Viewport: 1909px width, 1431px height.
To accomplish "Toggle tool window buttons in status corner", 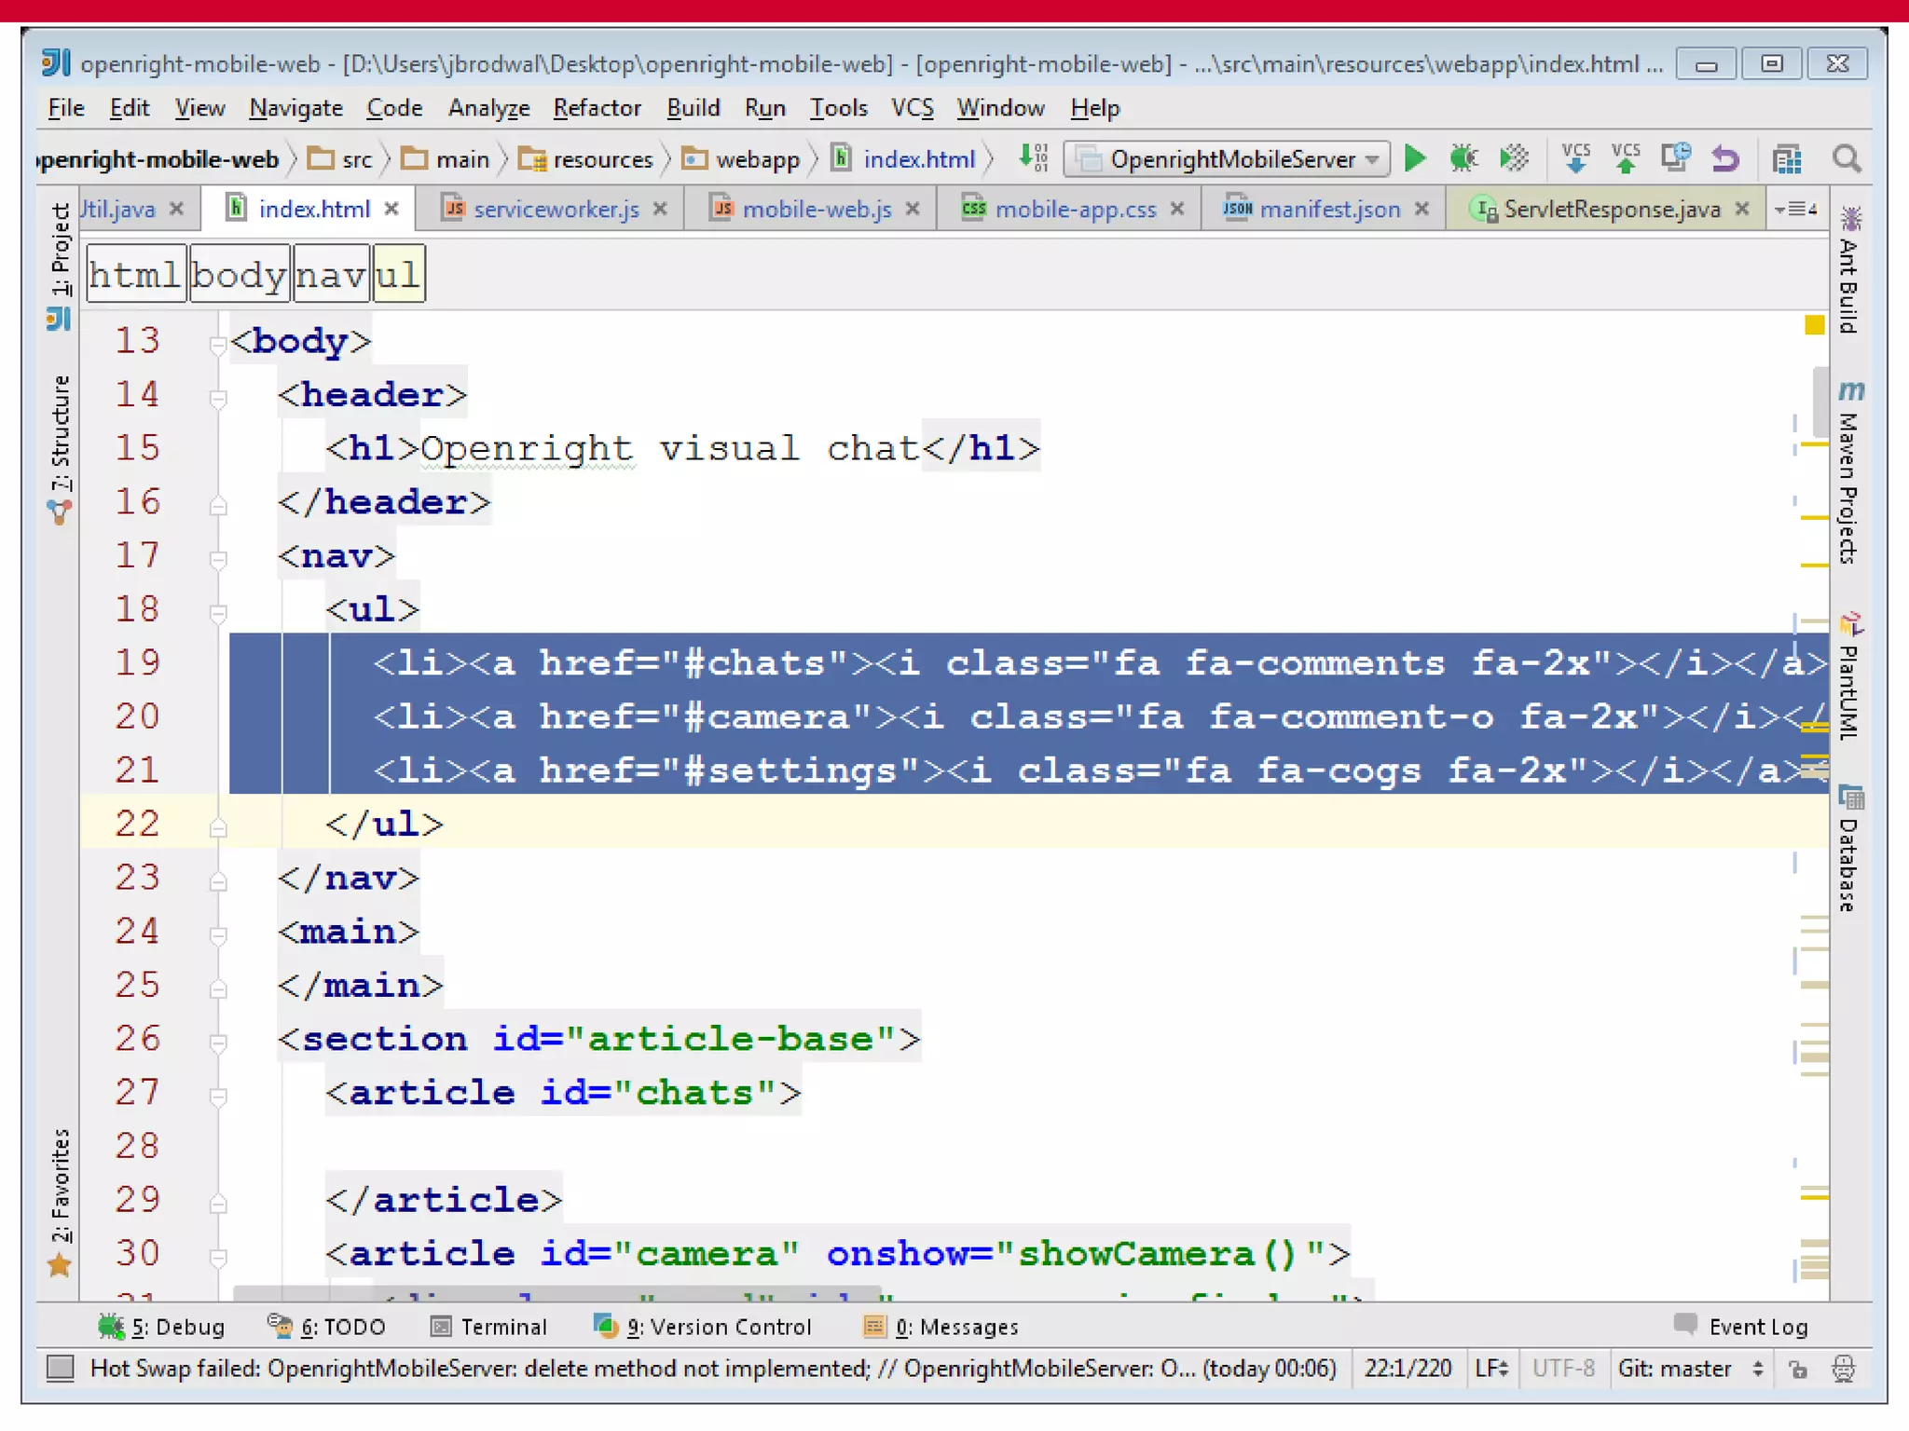I will [61, 1368].
